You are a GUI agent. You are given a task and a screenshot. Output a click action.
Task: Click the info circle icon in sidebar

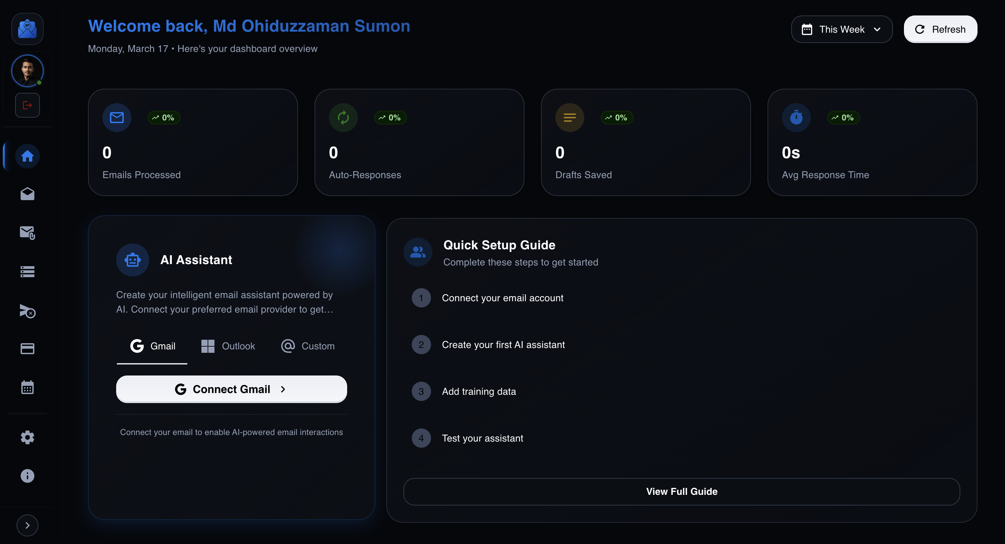point(27,476)
